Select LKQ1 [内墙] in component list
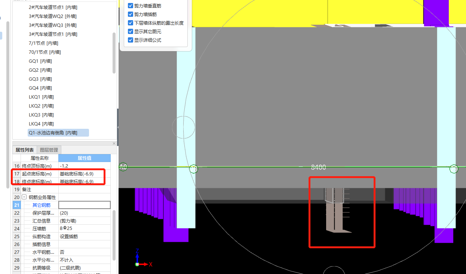The image size is (466, 274). (x=42, y=97)
